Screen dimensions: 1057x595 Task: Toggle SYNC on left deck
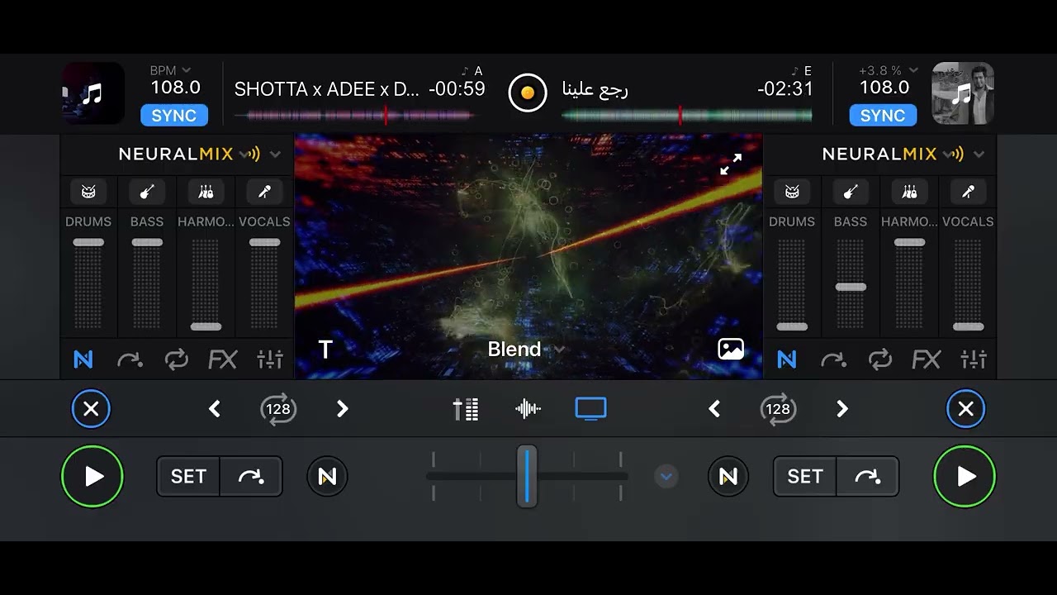174,115
